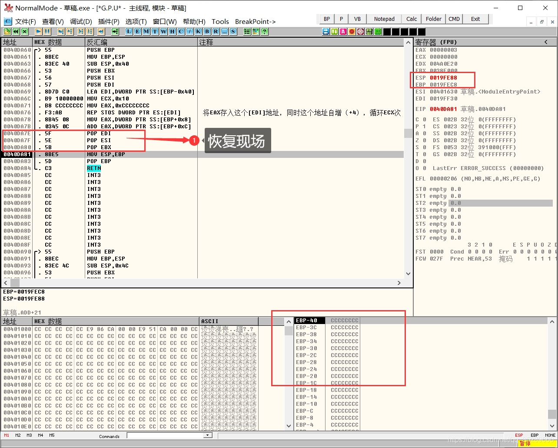Open Executable modules with E icon
This screenshot has width=558, height=448.
coord(137,31)
